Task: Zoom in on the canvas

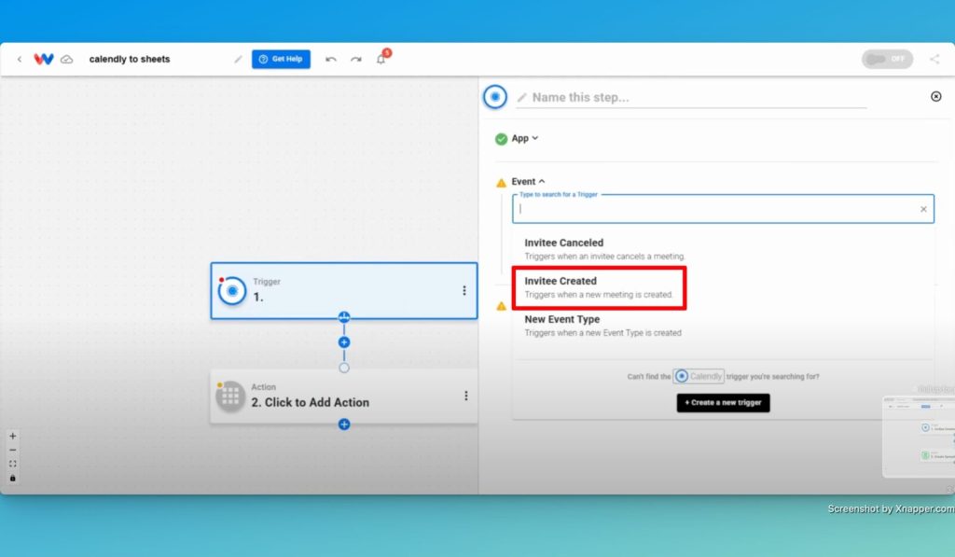Action: pyautogui.click(x=13, y=436)
